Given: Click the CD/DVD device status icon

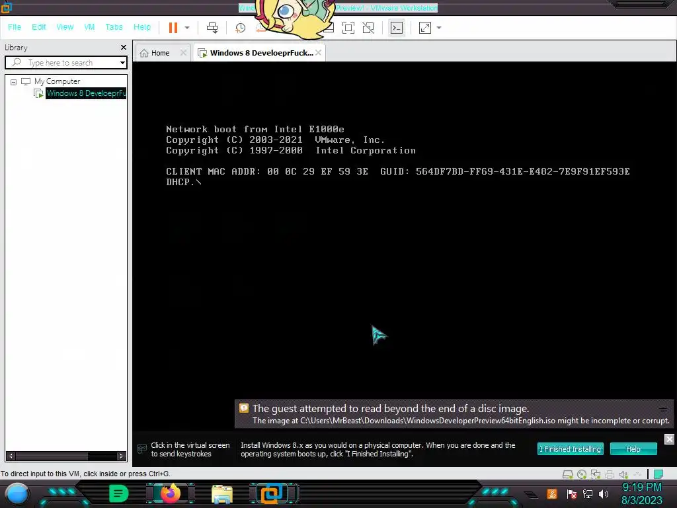Looking at the screenshot, I should click(582, 475).
